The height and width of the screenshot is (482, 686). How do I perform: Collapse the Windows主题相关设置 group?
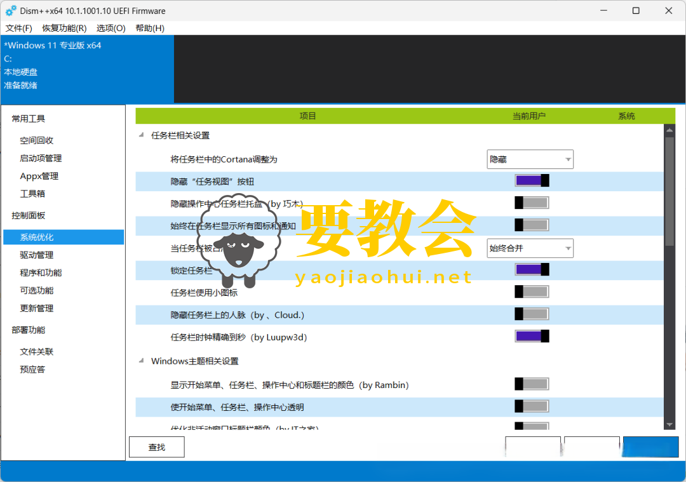[141, 361]
